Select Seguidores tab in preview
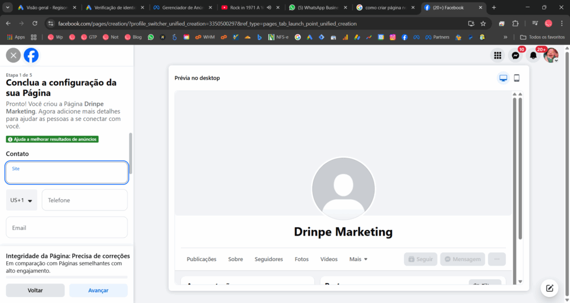This screenshot has width=570, height=303. [x=269, y=259]
